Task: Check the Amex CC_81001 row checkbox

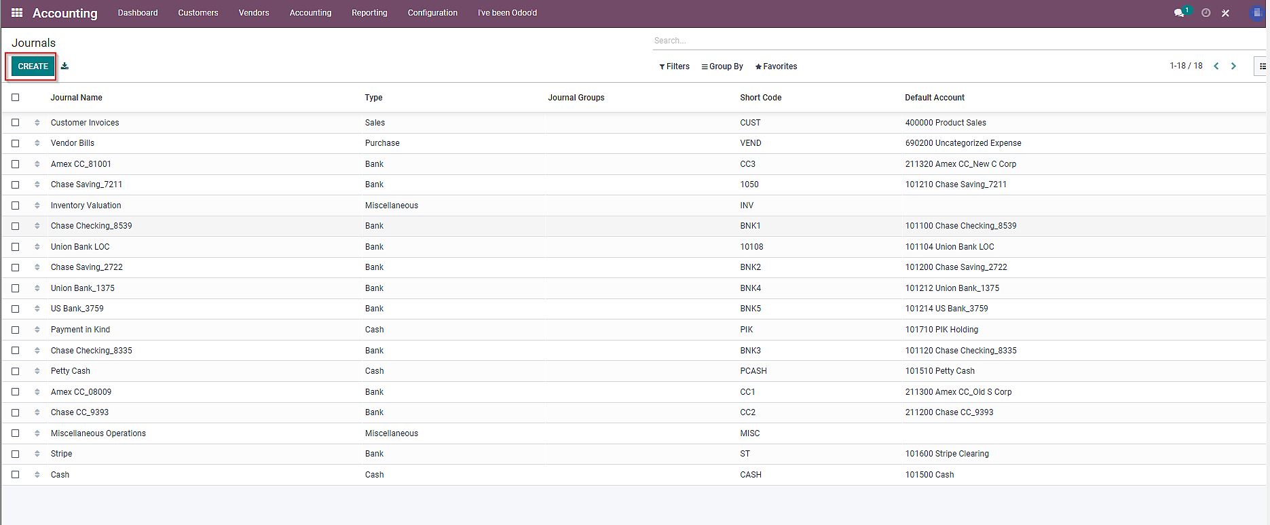Action: tap(16, 164)
